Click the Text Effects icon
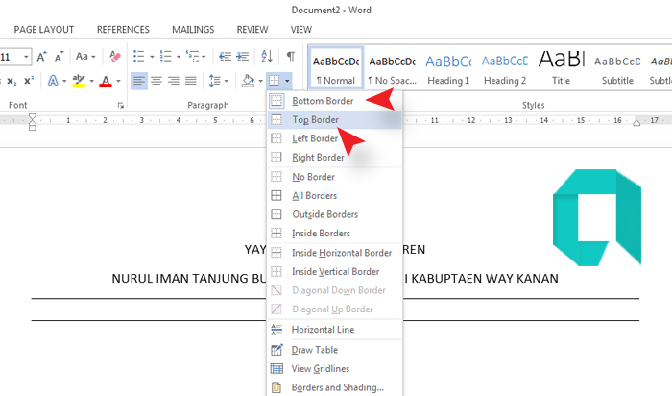 click(53, 81)
